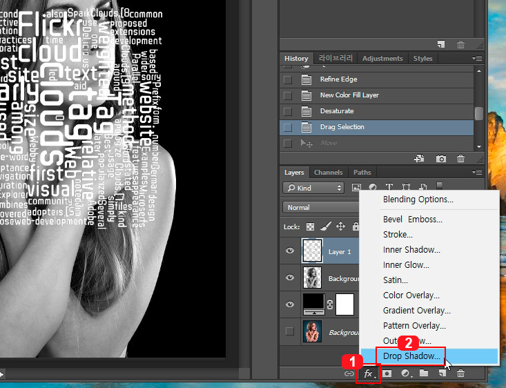
Task: Select the New Color Fill Layer history state
Action: click(x=377, y=95)
